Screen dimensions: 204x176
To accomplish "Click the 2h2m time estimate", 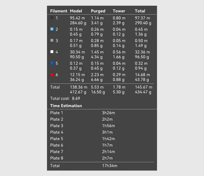I will (x=107, y=119).
